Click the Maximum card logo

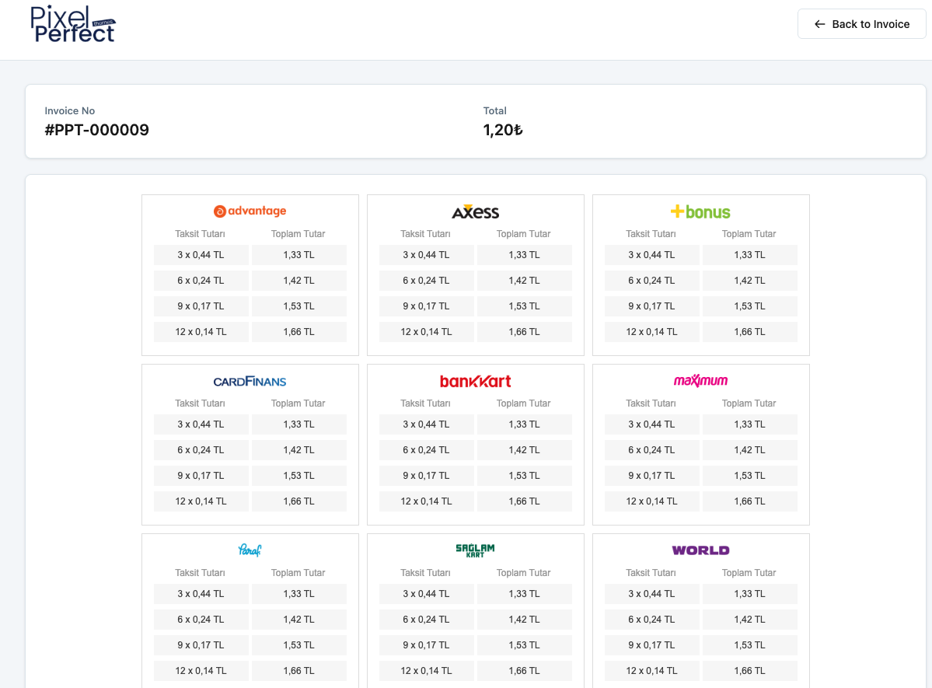pos(700,381)
